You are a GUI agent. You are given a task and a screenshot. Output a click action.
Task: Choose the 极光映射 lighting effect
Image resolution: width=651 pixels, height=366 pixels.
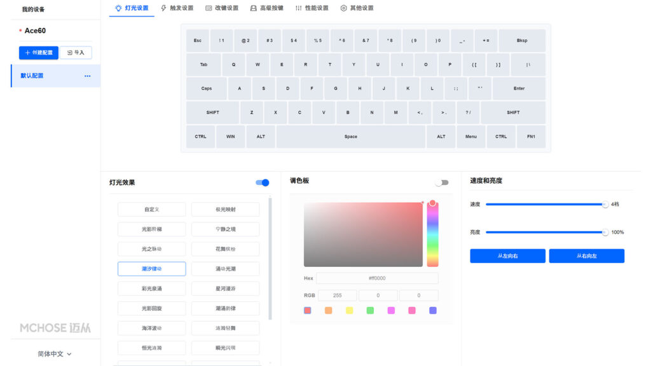pos(225,209)
